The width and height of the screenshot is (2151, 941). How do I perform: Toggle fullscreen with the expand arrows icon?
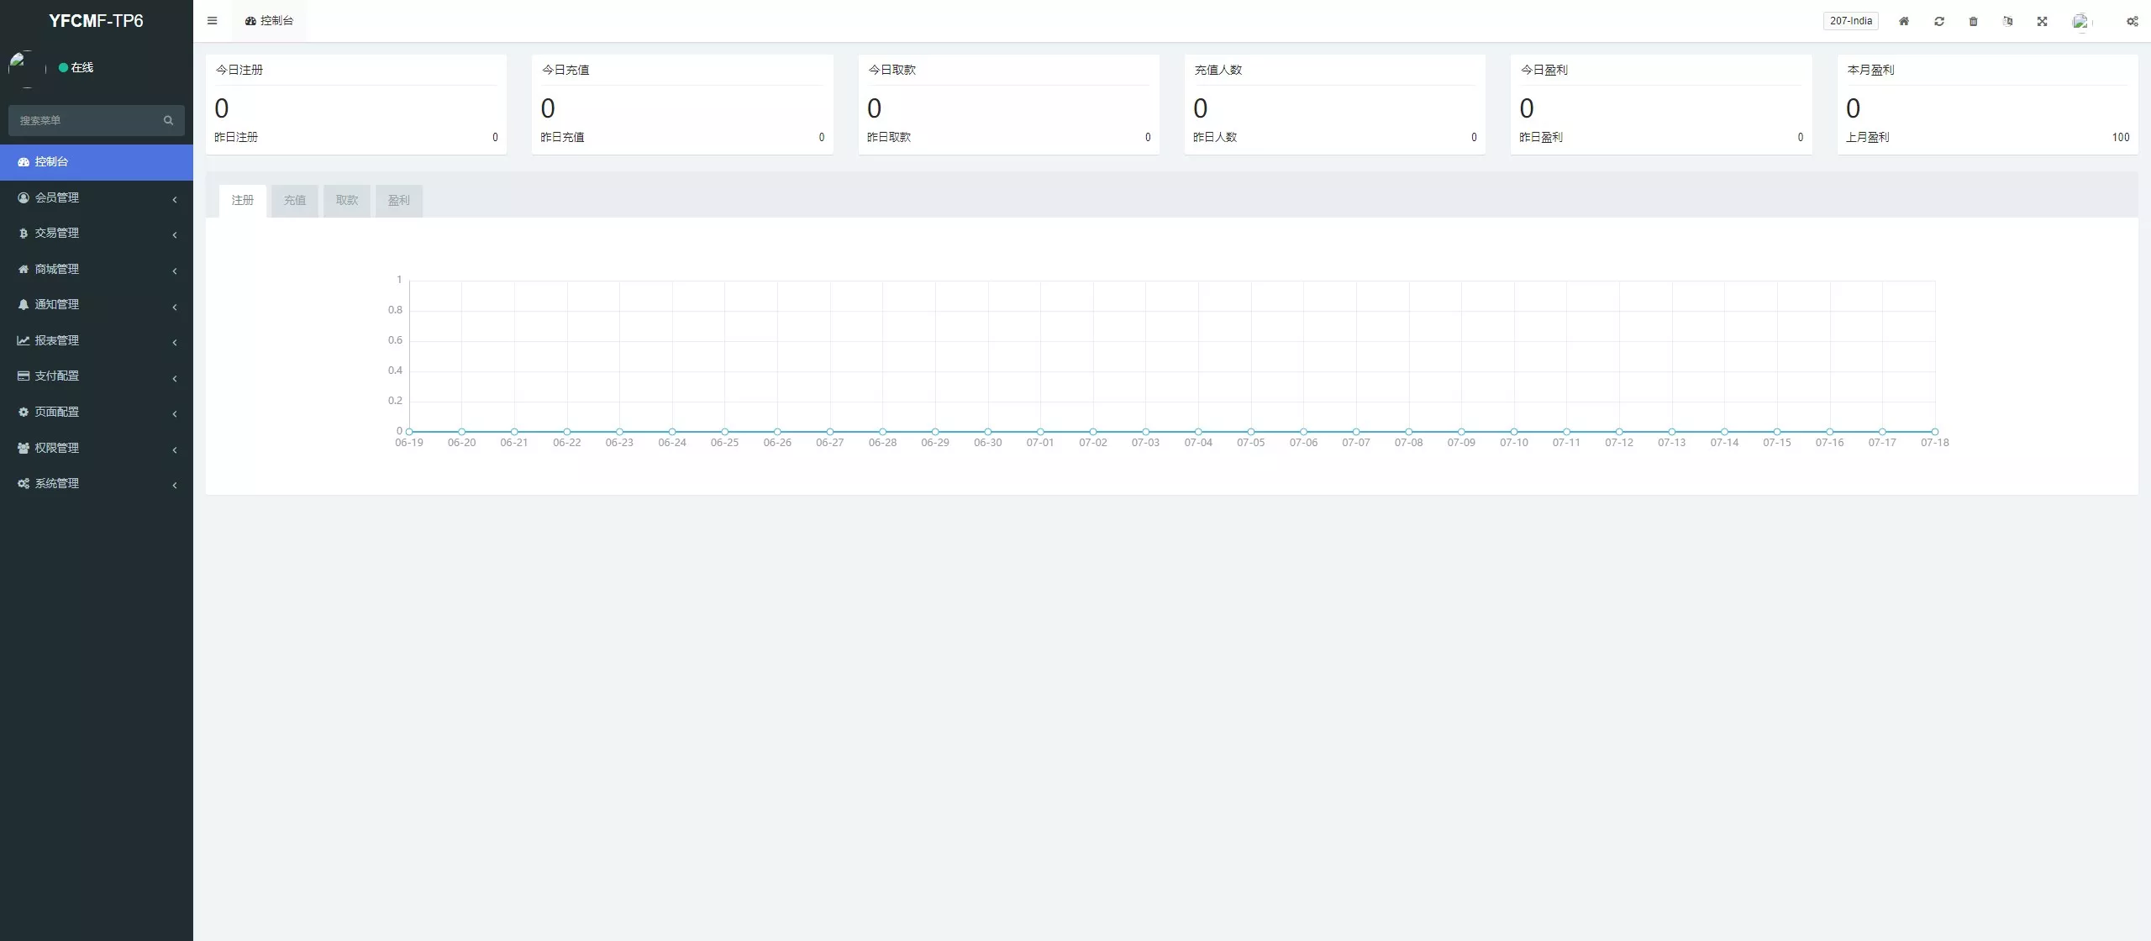2042,21
